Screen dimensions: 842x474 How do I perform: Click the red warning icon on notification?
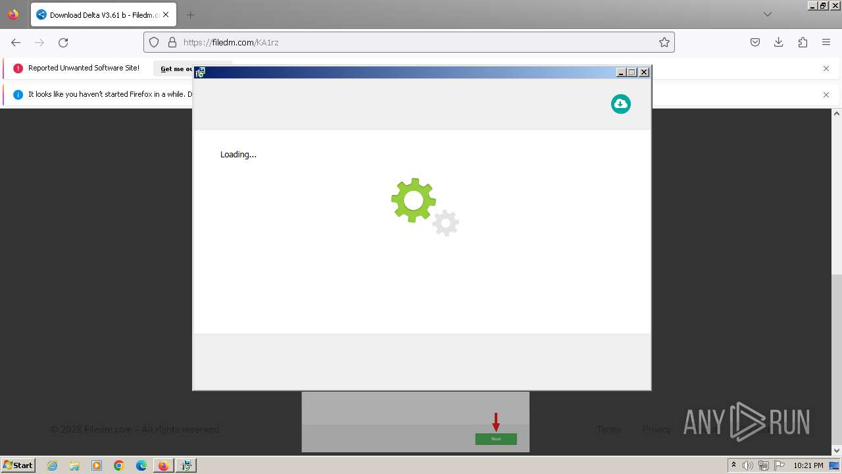click(18, 68)
